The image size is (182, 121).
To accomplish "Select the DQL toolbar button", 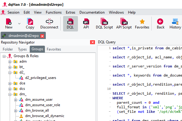I will tap(70, 24).
